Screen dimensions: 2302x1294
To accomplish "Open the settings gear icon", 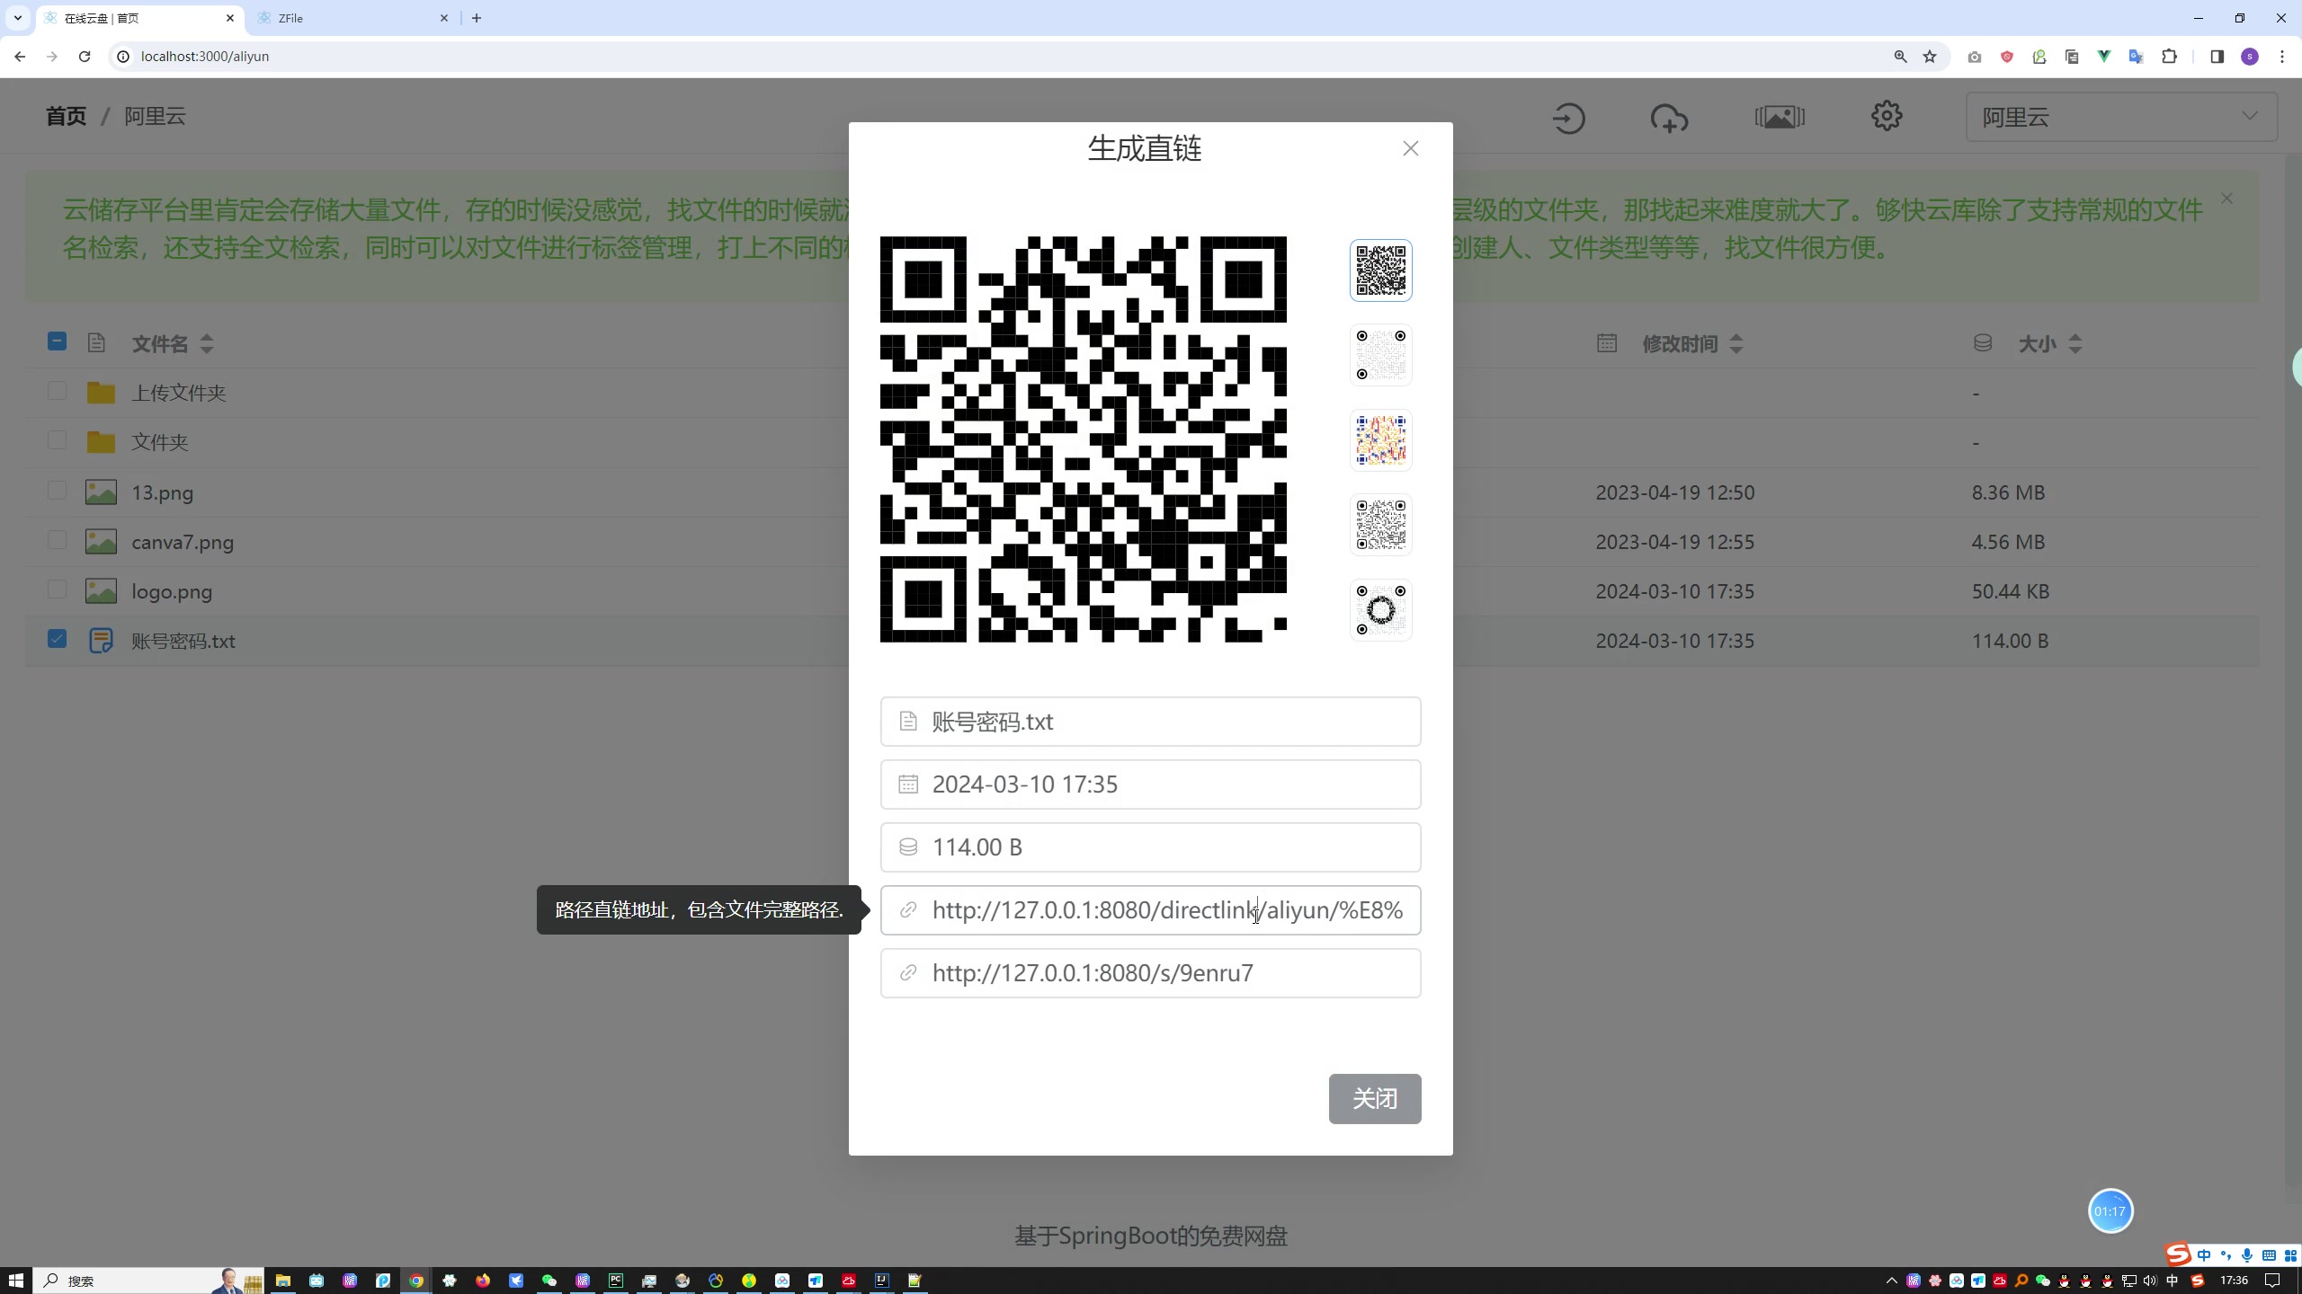I will (x=1887, y=116).
